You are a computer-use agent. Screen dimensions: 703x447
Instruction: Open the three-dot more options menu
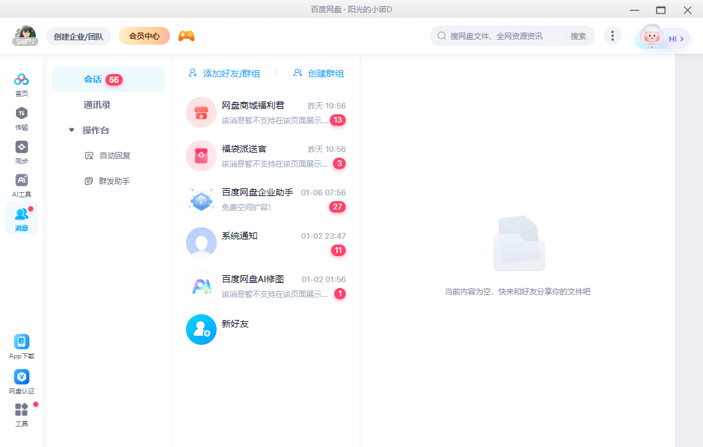coord(612,36)
